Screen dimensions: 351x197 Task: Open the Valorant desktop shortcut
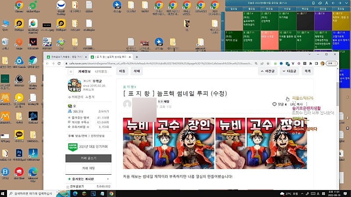click(x=33, y=43)
